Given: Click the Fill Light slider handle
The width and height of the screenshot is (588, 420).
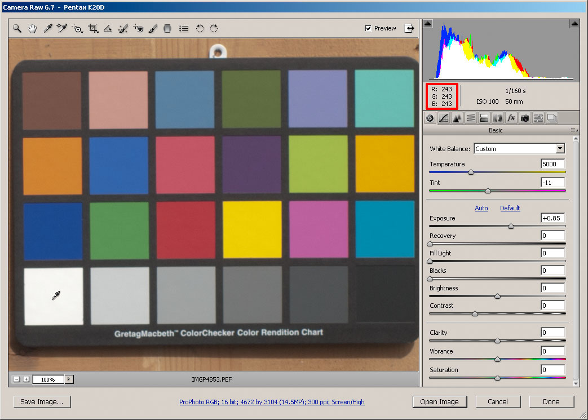Looking at the screenshot, I should pyautogui.click(x=430, y=262).
